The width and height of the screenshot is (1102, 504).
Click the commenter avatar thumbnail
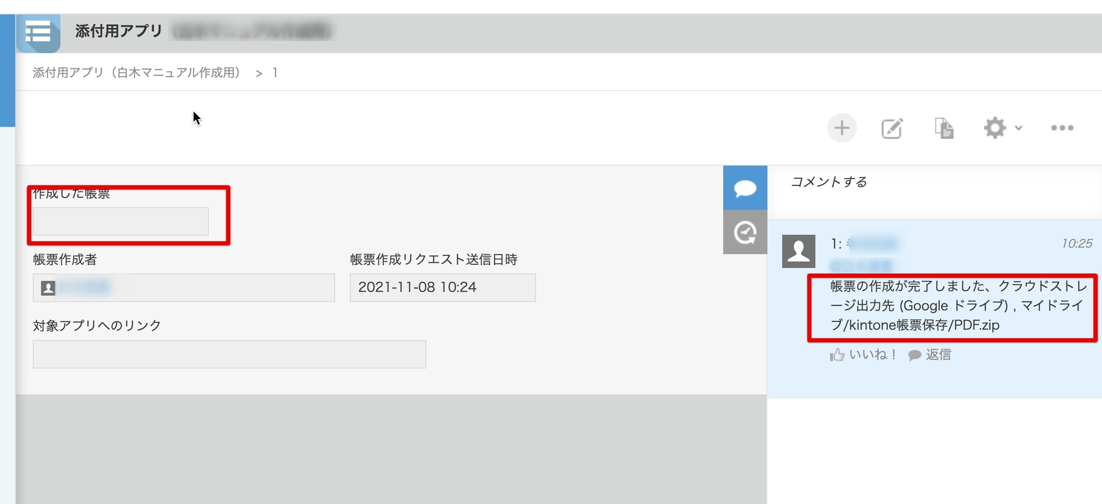coord(798,251)
